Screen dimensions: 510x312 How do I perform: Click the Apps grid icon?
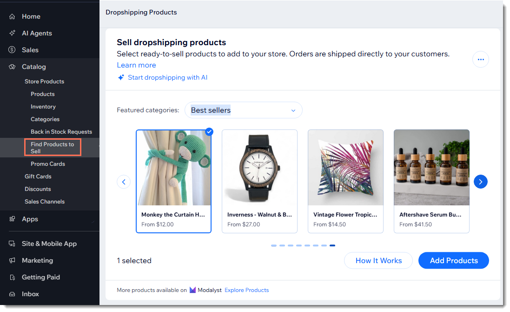(13, 219)
